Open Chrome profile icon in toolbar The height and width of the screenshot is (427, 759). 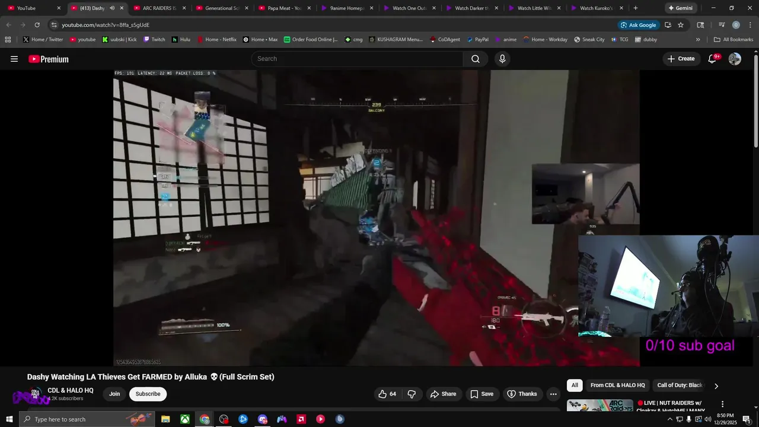coord(736,25)
